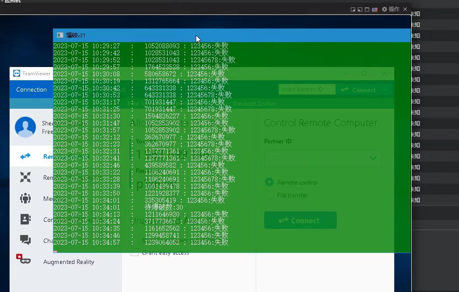
Task: Expand the Partner ID dropdown chevron
Action: coord(373,158)
